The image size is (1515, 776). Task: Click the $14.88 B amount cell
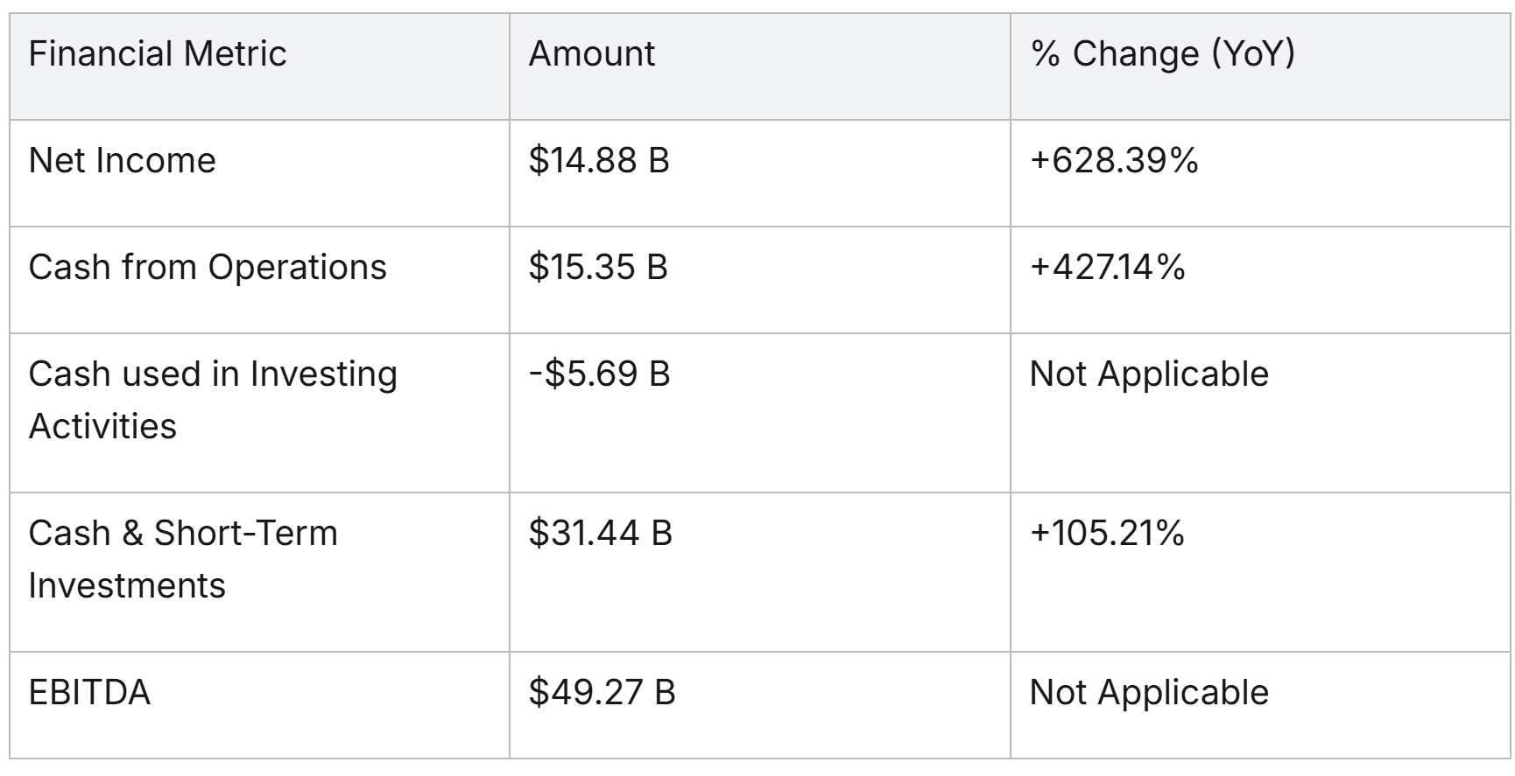(x=599, y=161)
